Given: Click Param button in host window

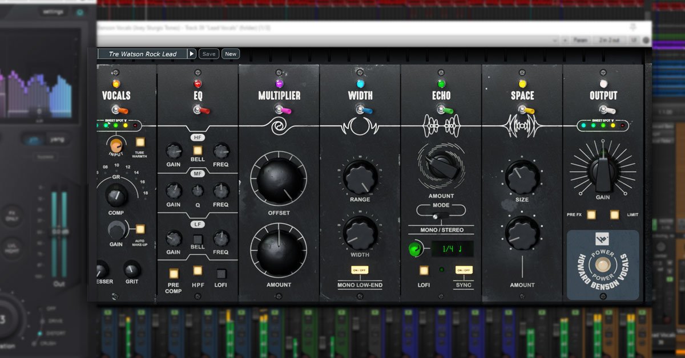Looking at the screenshot, I should tap(580, 40).
